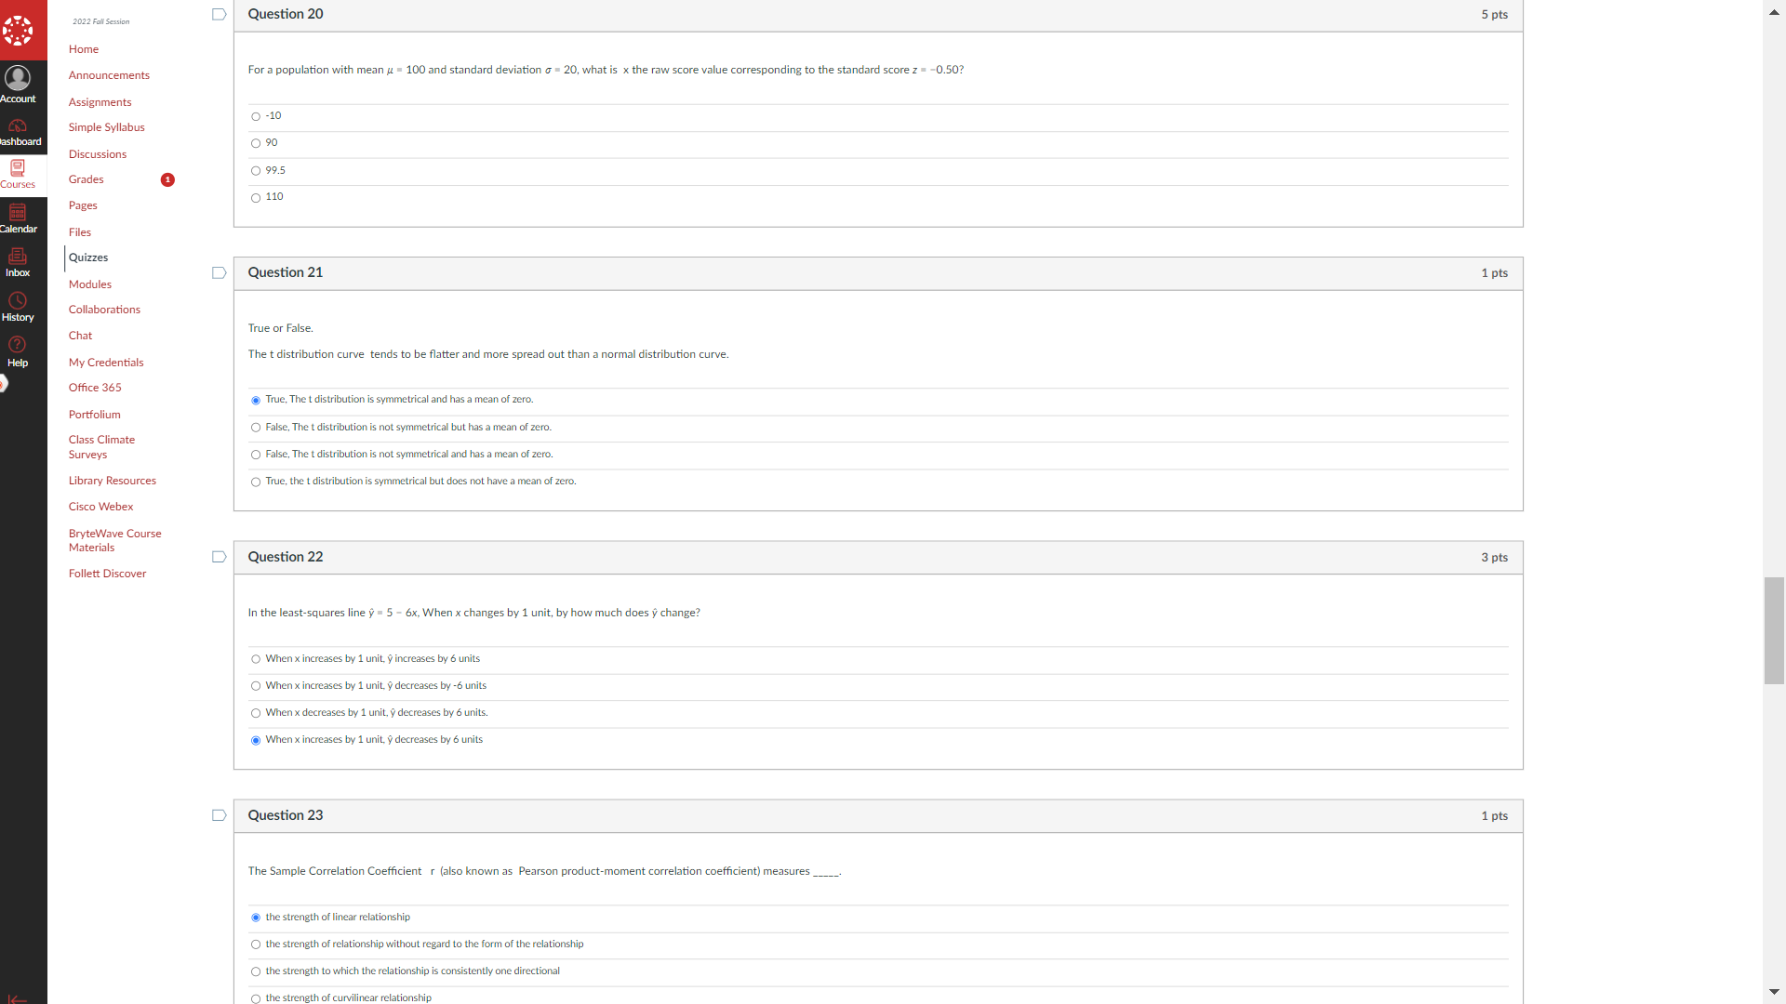This screenshot has height=1004, width=1786.
Task: Click the vertical scrollbar thumb
Action: 1774,630
